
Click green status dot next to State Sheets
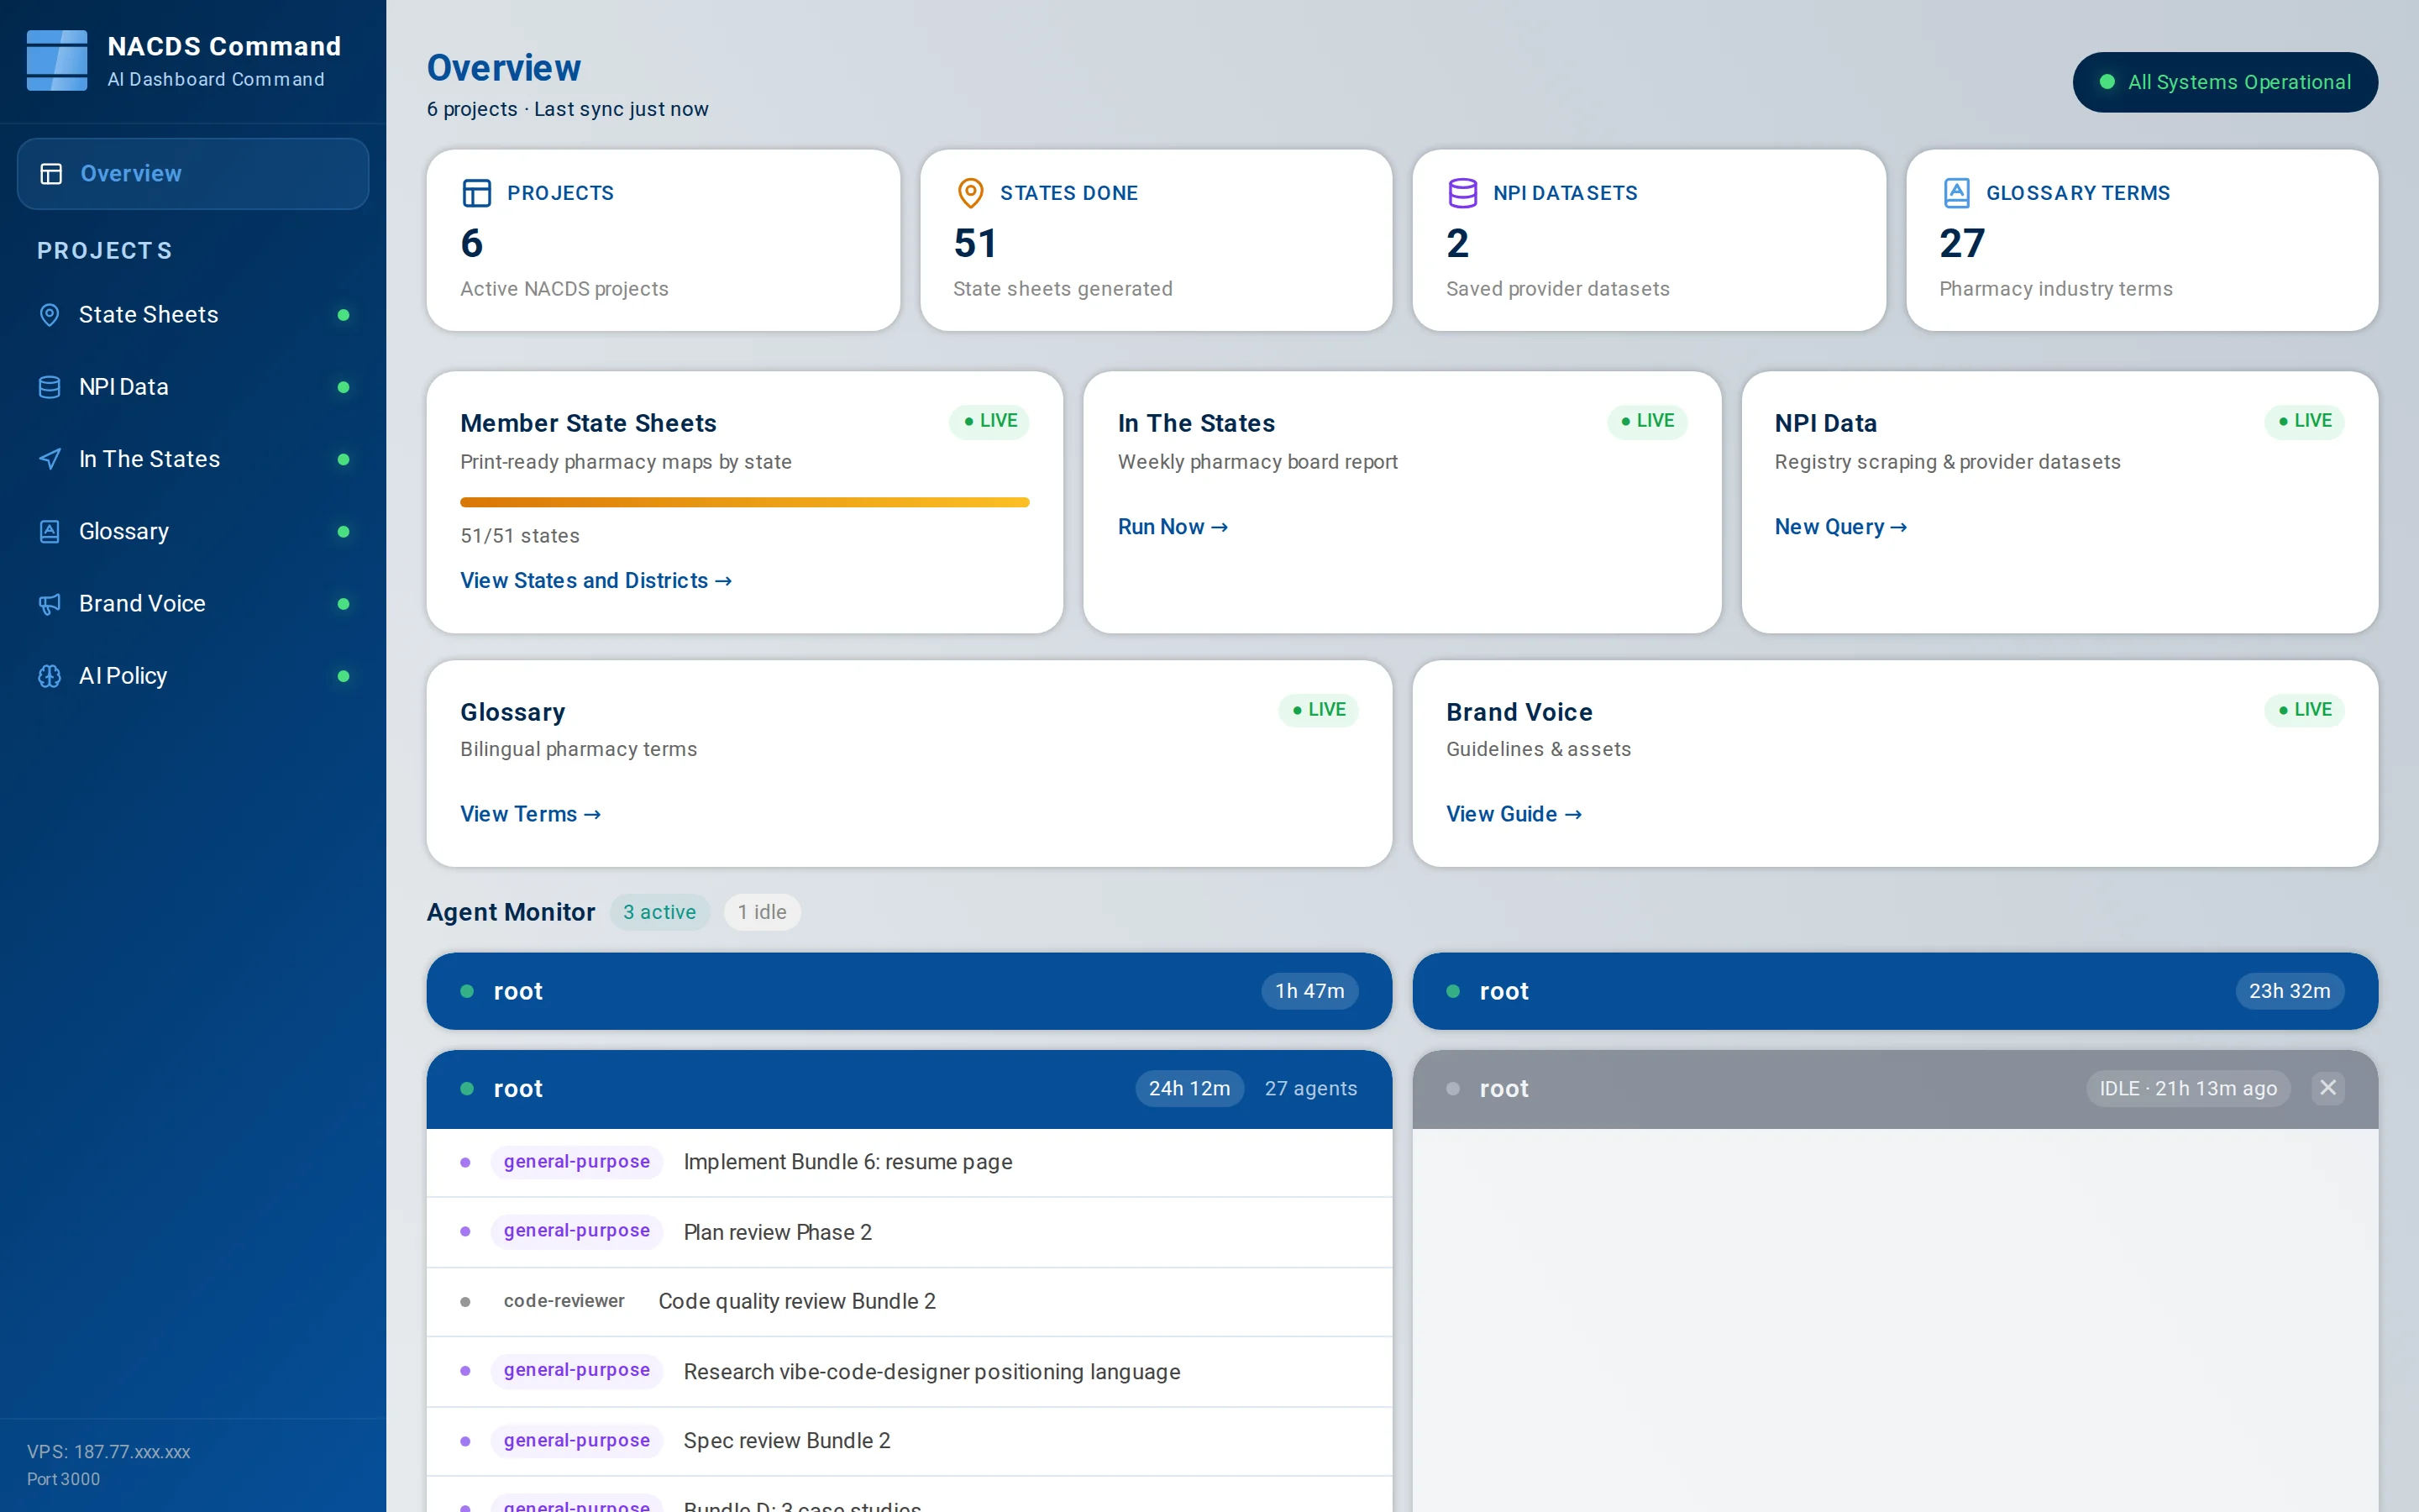[344, 315]
